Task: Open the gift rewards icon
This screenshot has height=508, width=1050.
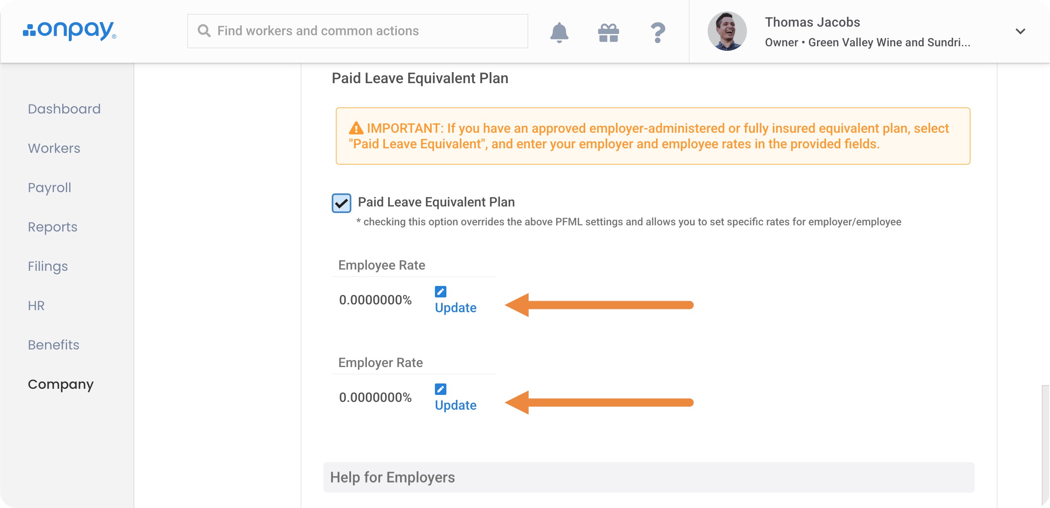Action: point(609,32)
